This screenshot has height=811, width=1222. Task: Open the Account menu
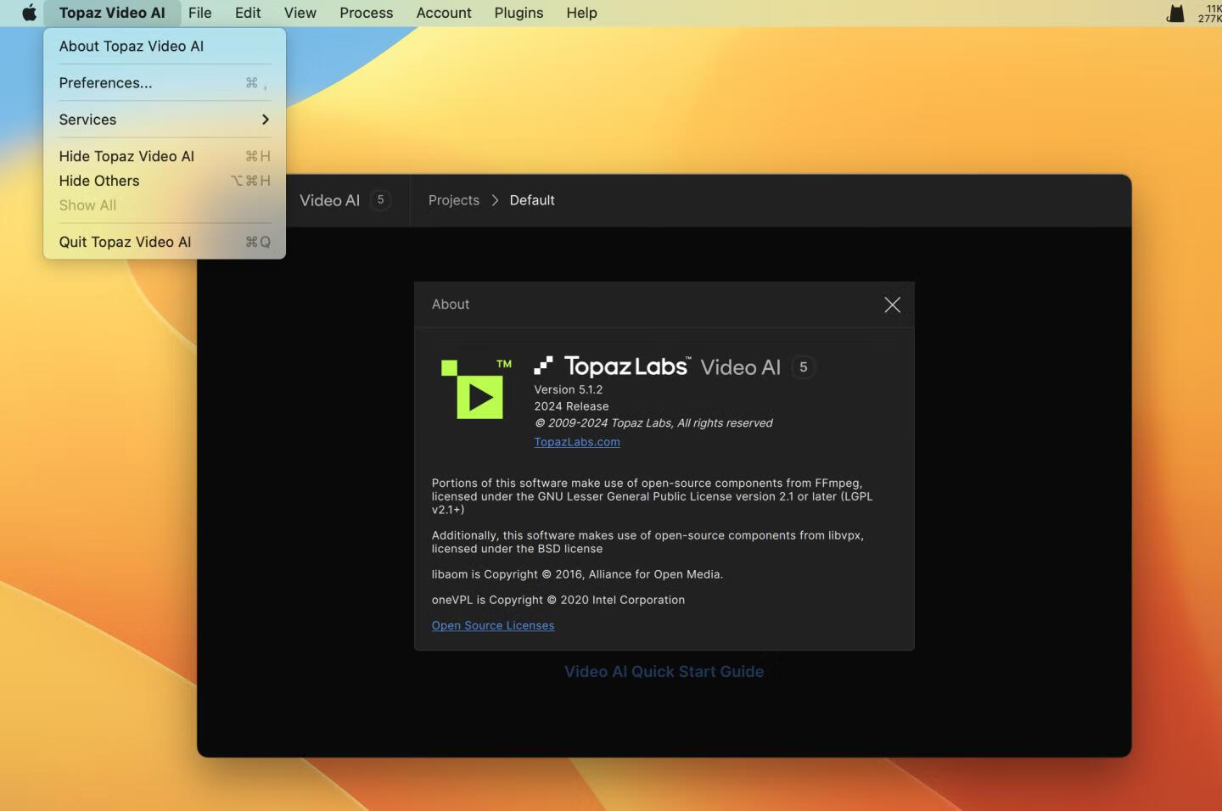(x=444, y=13)
